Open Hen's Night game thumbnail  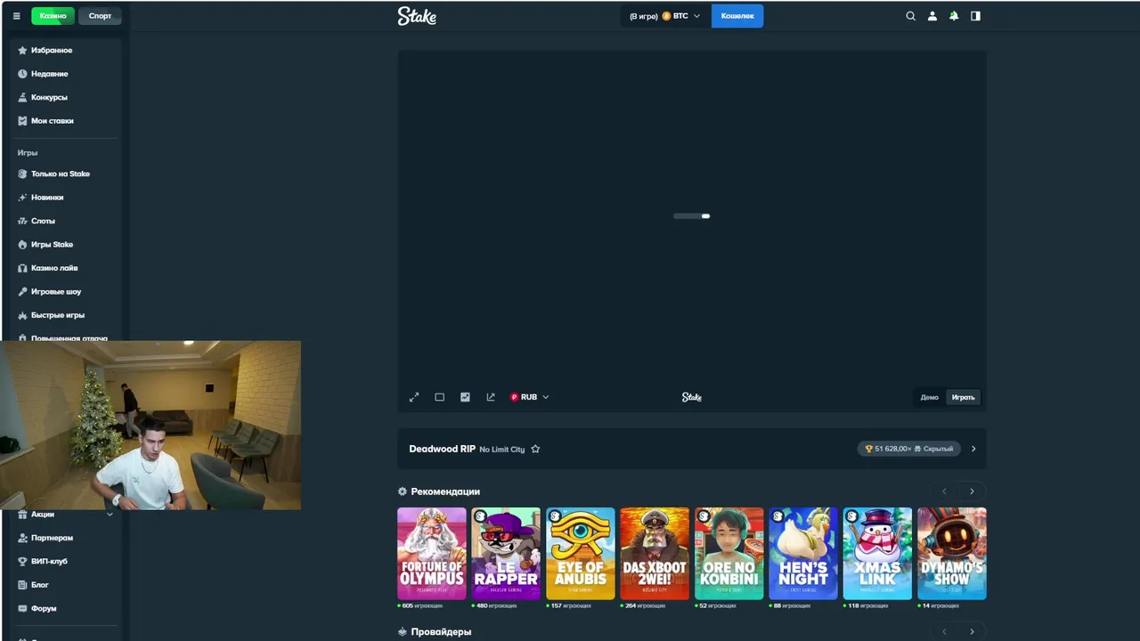tap(803, 554)
